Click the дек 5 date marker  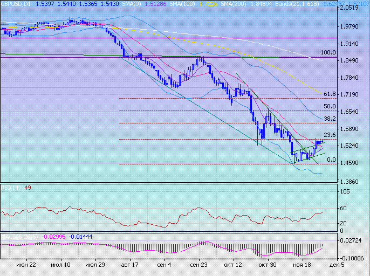coord(335,265)
